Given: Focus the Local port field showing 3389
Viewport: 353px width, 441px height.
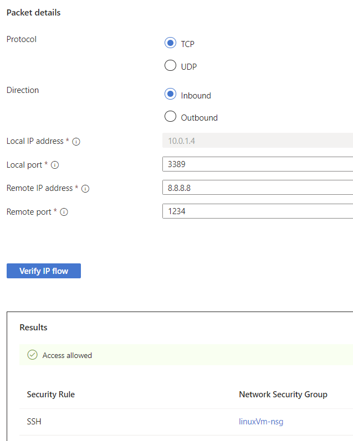Looking at the screenshot, I should 257,164.
